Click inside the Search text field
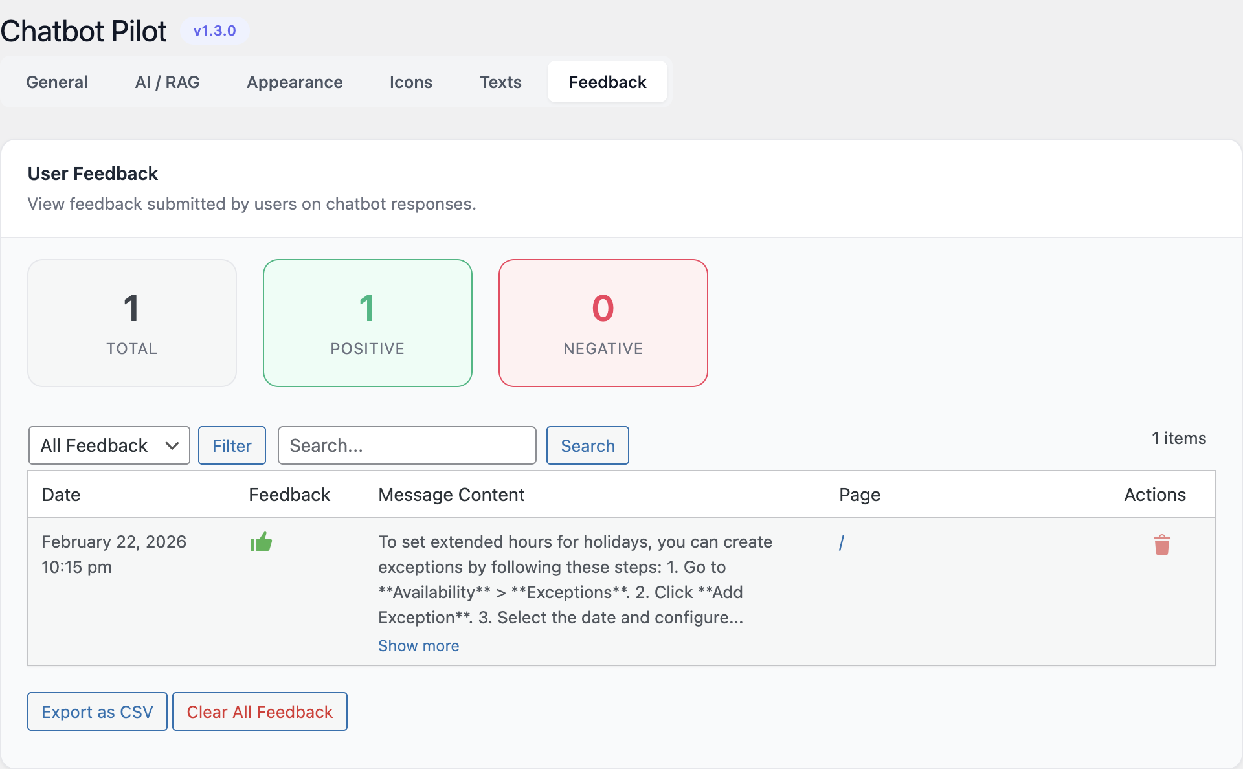 click(407, 445)
